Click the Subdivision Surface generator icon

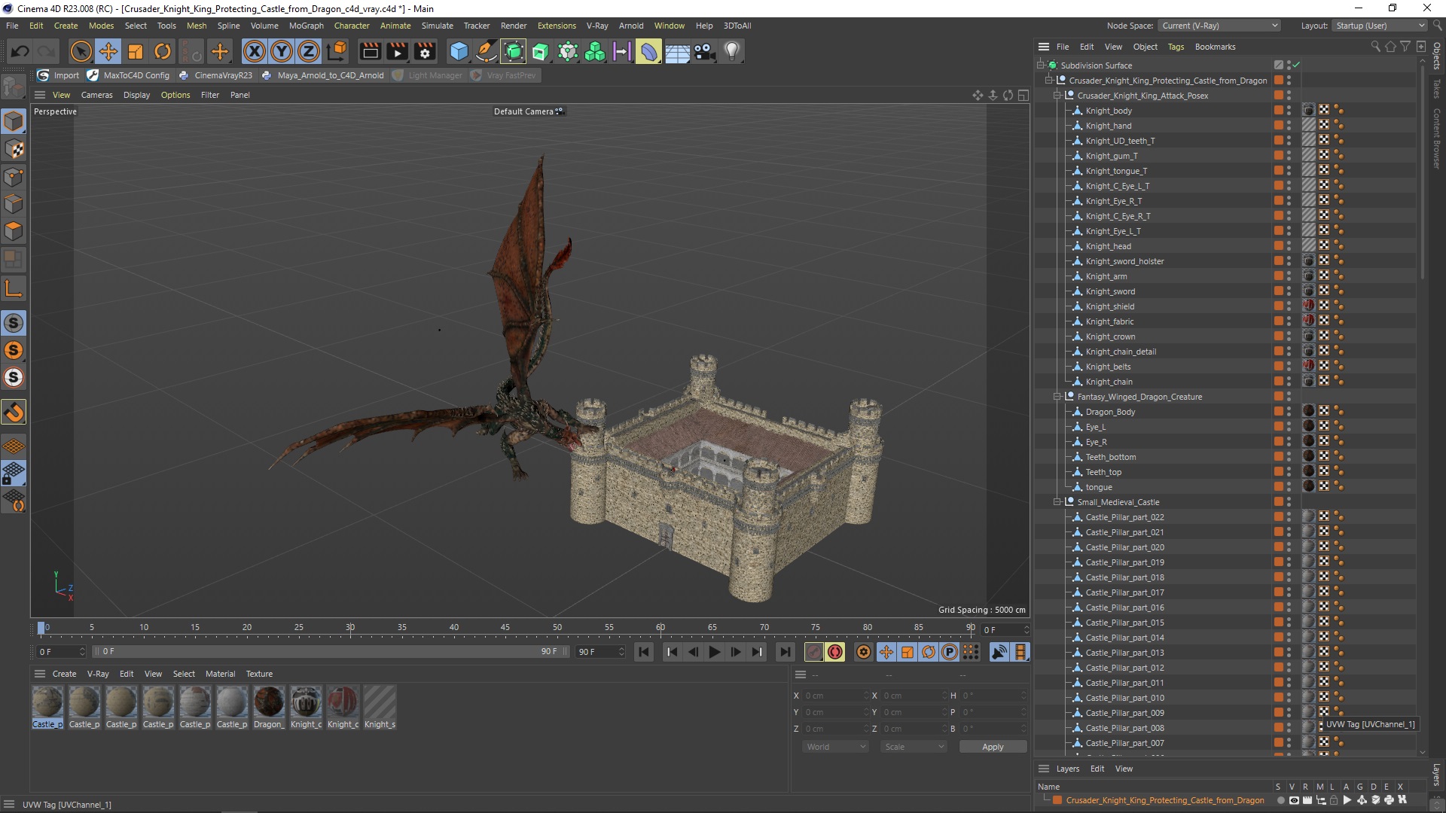[x=514, y=51]
